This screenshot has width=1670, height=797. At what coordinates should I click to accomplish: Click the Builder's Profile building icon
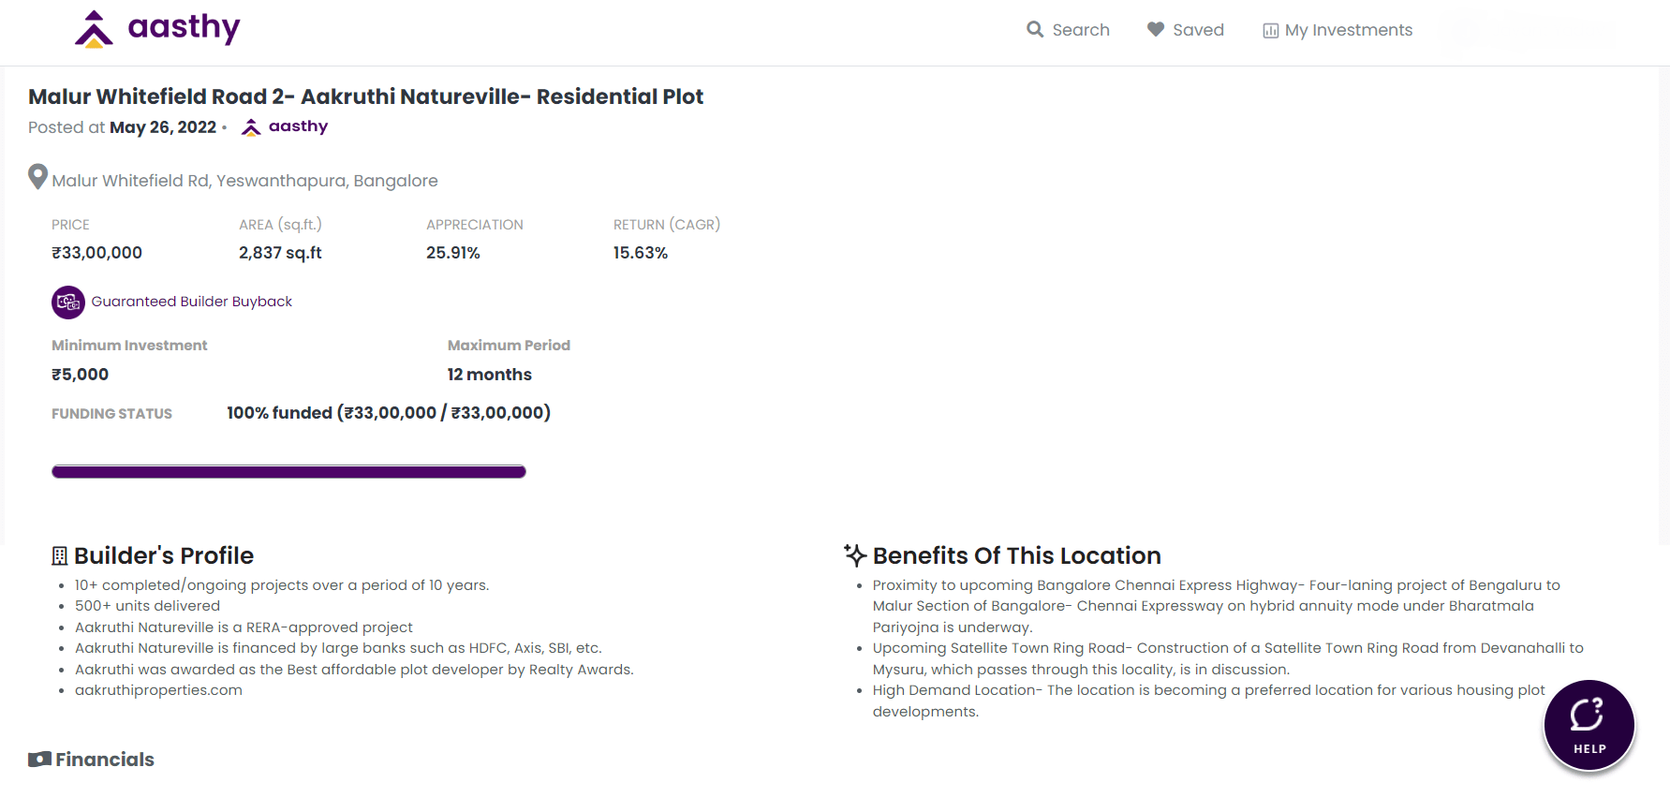[60, 556]
